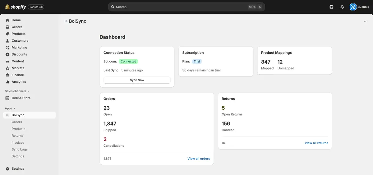373x175 pixels.
Task: Follow the View all returns link
Action: (316, 143)
